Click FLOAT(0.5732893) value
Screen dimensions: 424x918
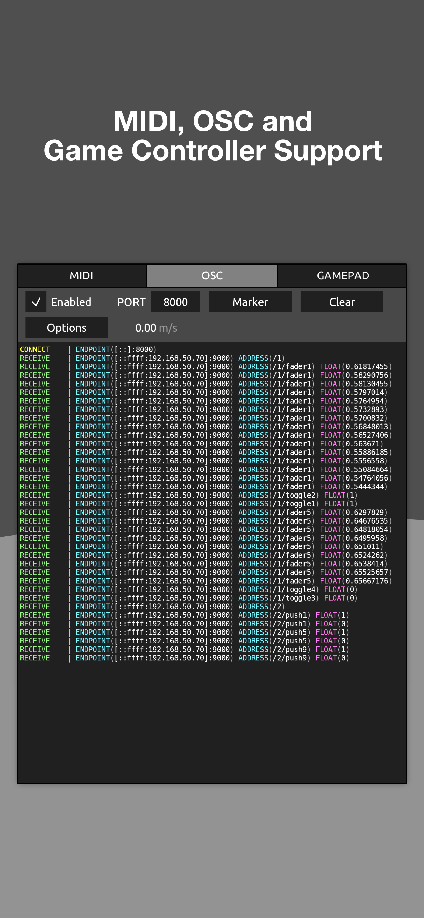(x=353, y=409)
